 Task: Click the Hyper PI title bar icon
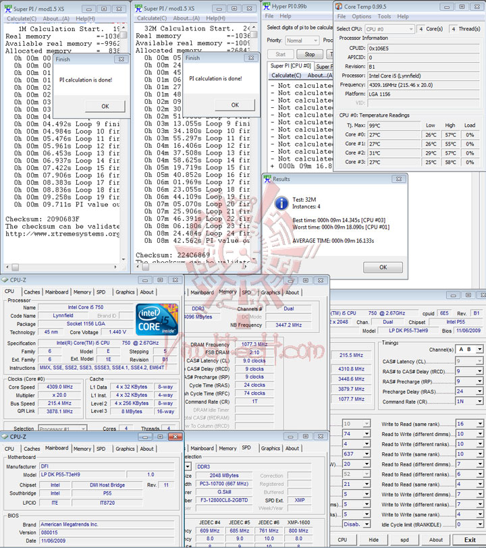coord(267,6)
